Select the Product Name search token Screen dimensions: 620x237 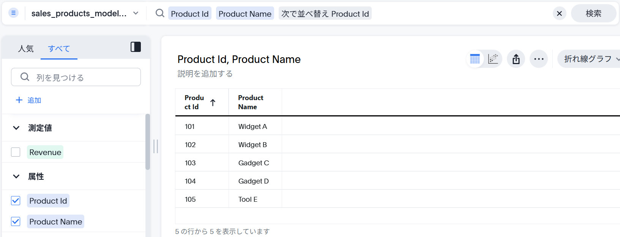[245, 14]
